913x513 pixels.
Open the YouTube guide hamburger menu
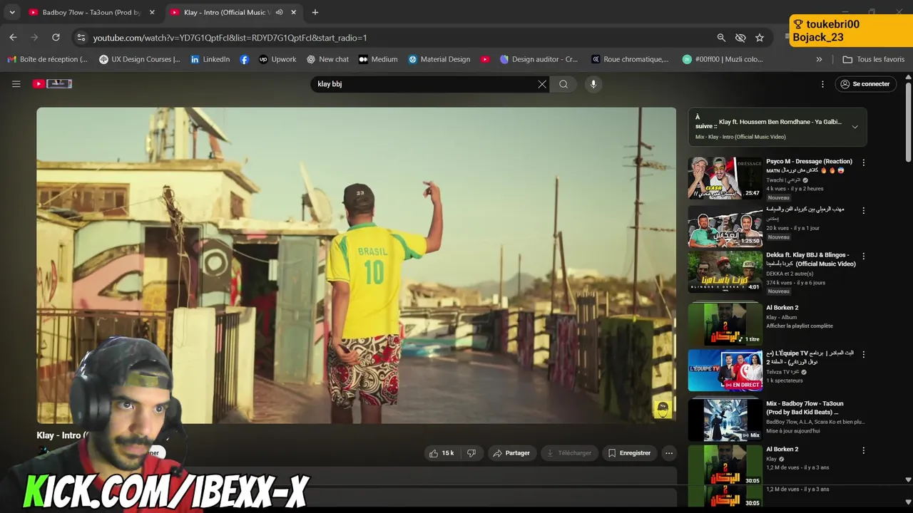[x=16, y=84]
